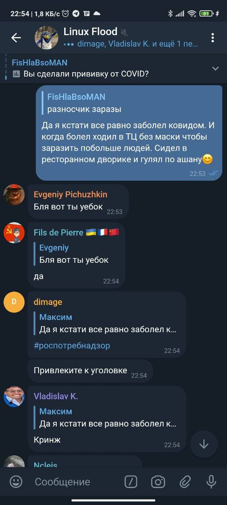Jump to latest messages with down-arrow button

[204, 444]
